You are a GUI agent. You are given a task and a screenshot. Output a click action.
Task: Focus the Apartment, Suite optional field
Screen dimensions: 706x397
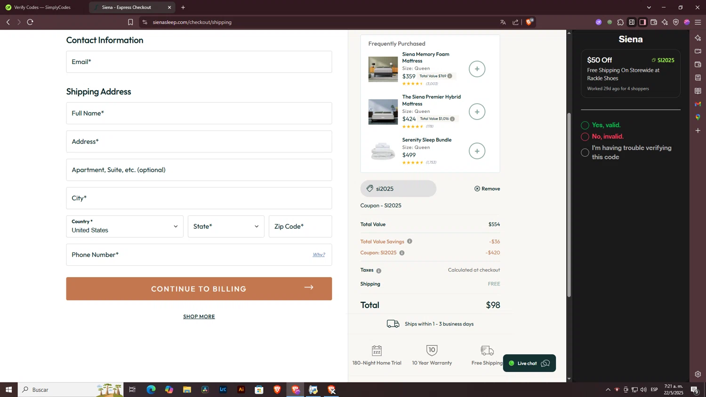199,170
